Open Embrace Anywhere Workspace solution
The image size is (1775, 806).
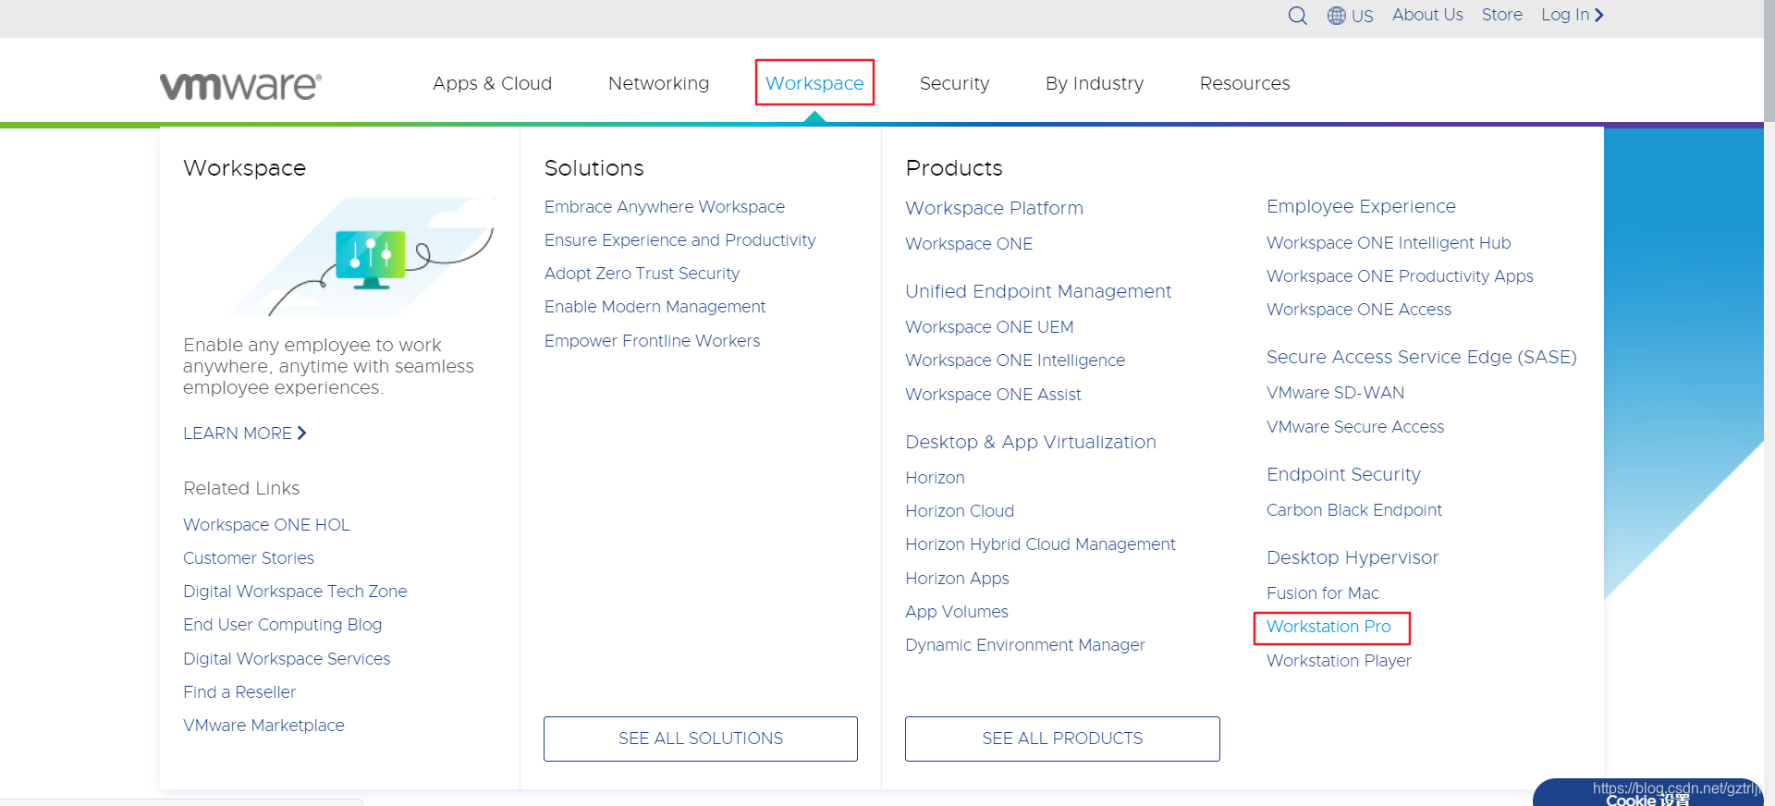(665, 206)
